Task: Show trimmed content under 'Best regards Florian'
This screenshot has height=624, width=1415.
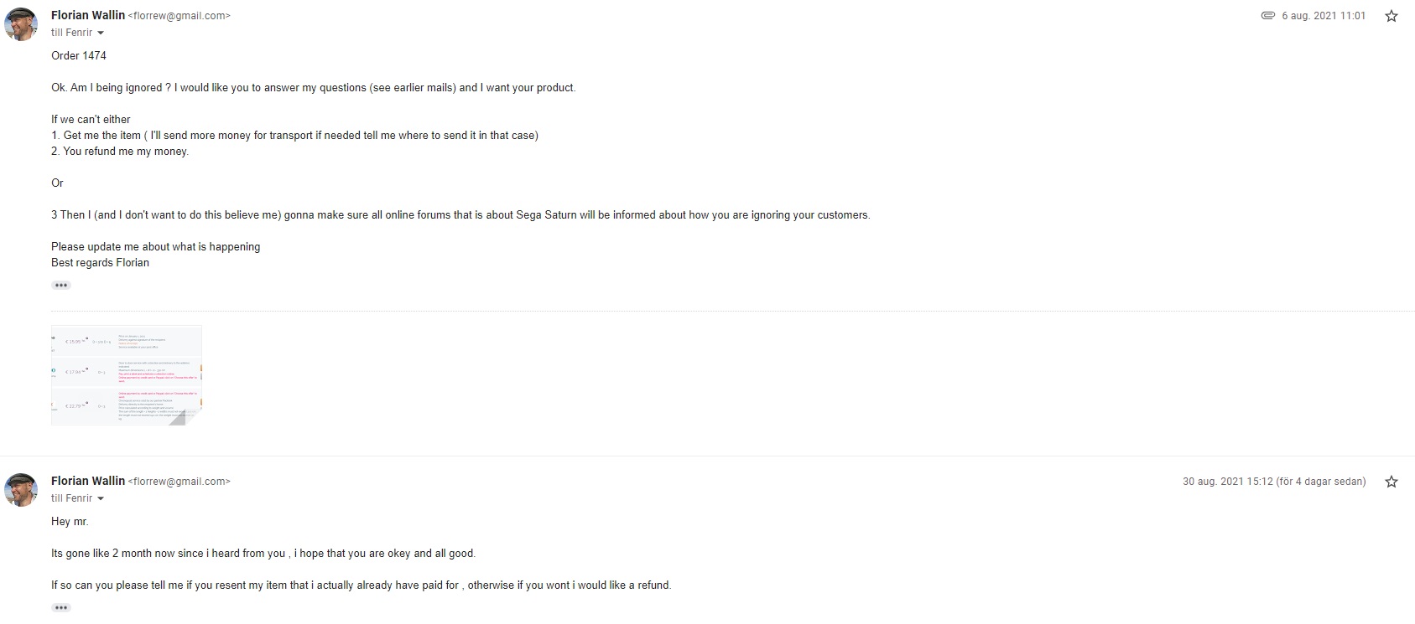Action: (x=61, y=285)
